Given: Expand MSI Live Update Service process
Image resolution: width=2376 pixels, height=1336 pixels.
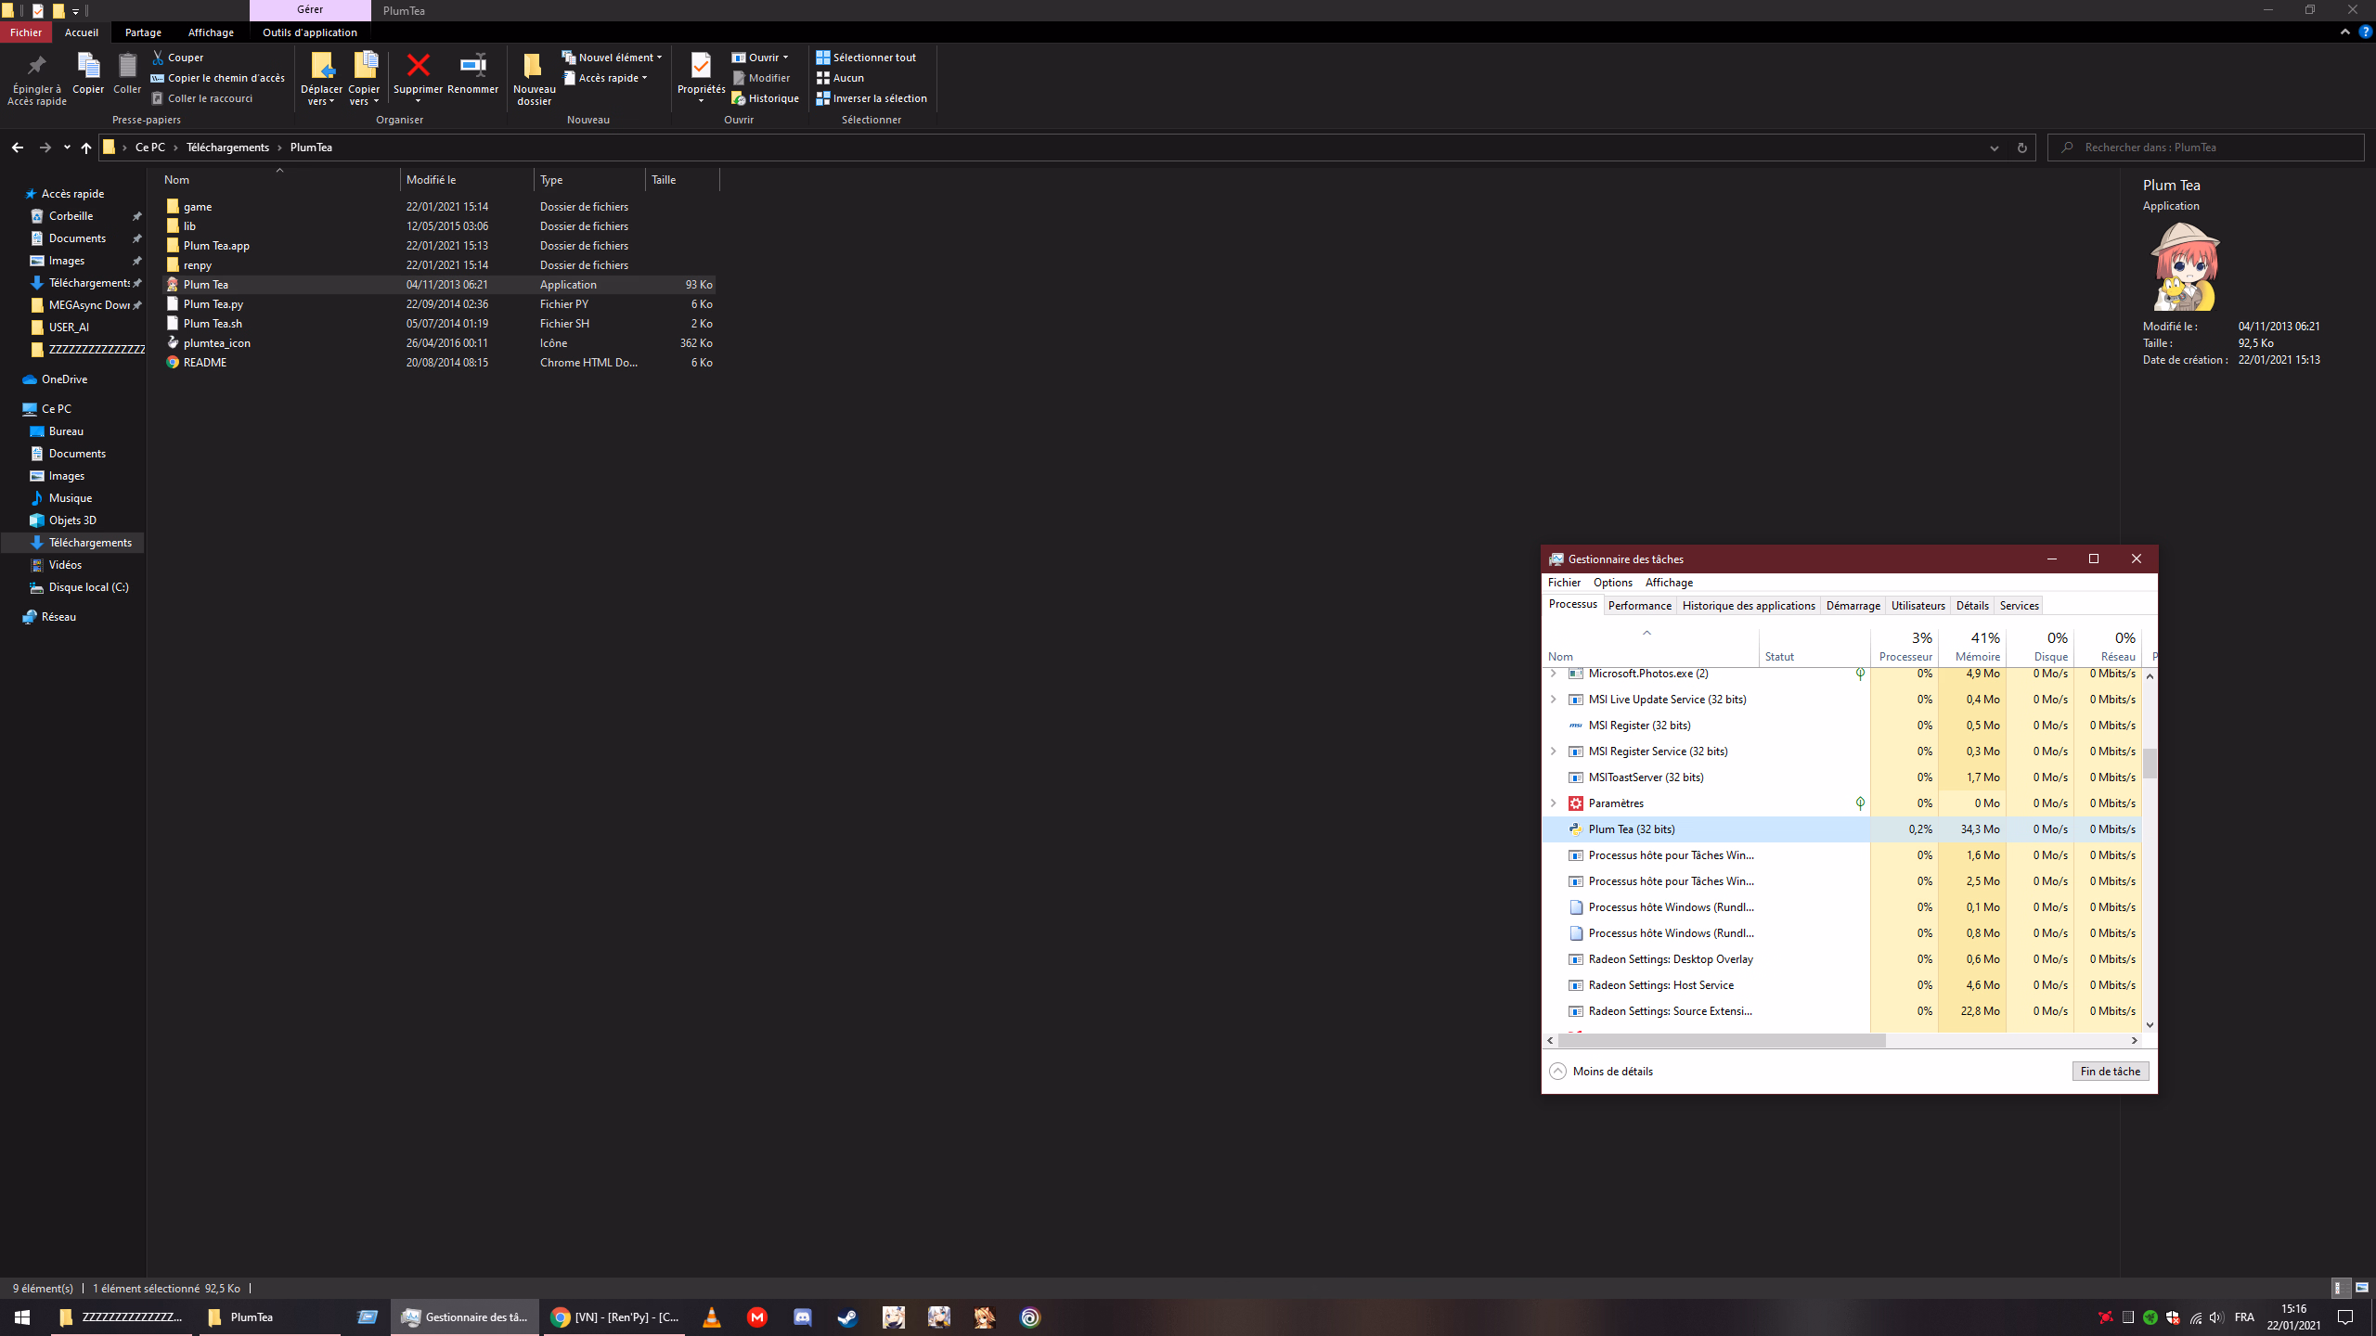Looking at the screenshot, I should click(1554, 700).
